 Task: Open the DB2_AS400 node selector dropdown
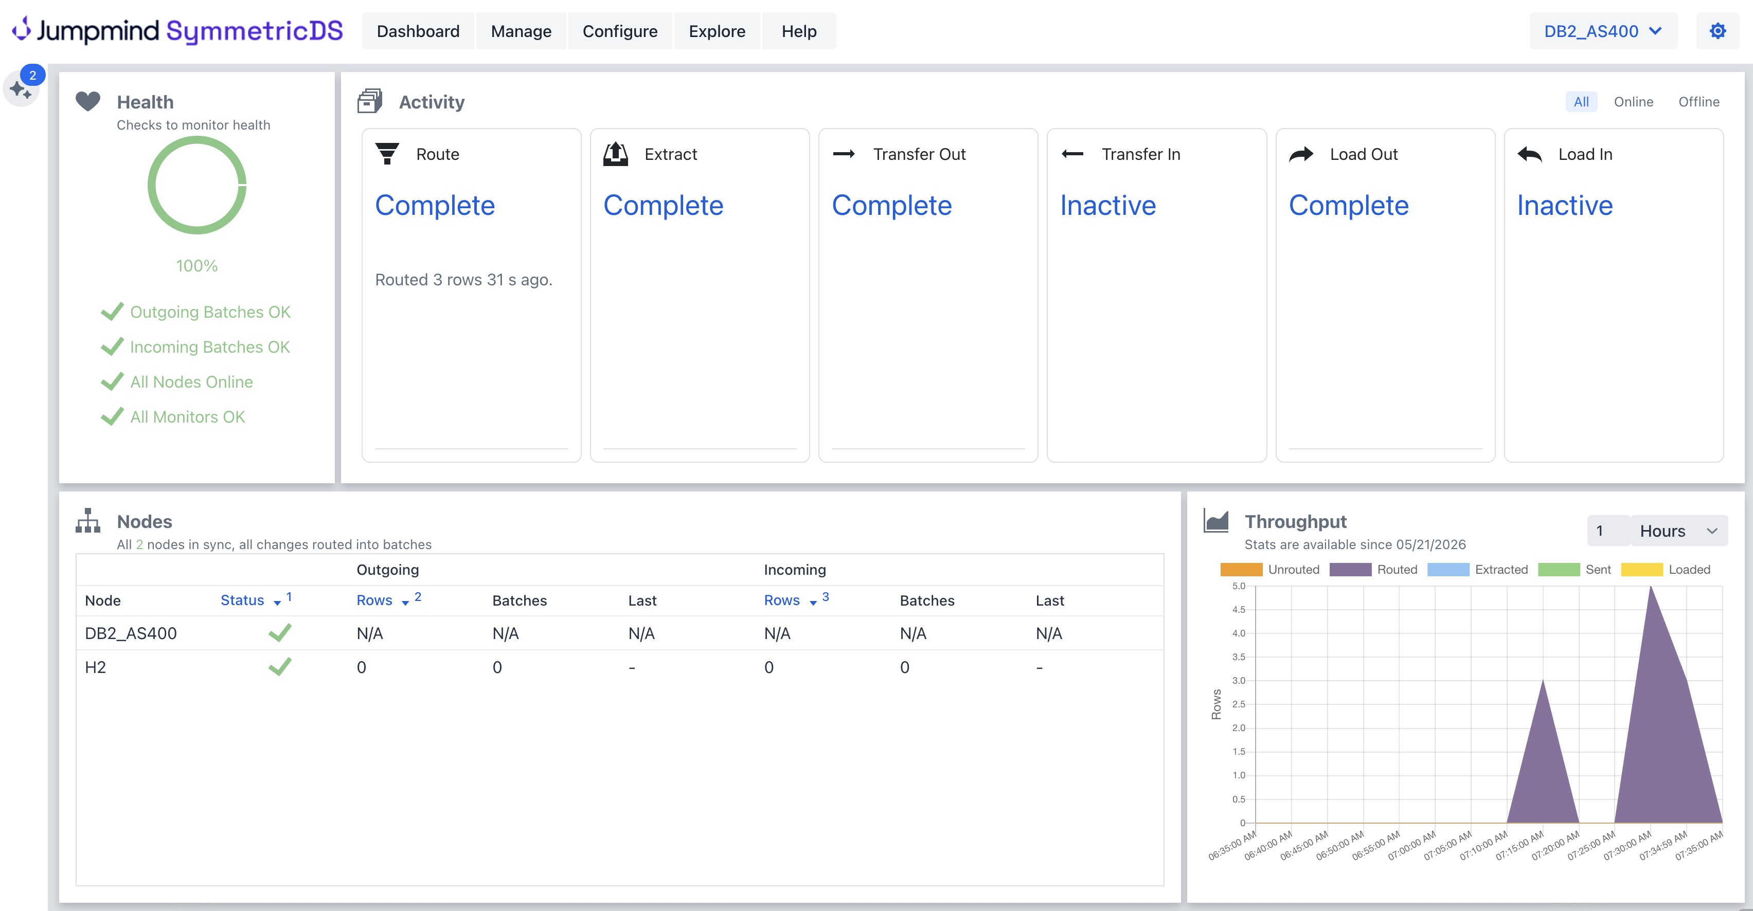coord(1603,31)
